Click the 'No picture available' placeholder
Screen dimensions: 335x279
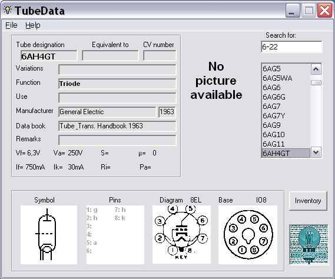click(216, 81)
